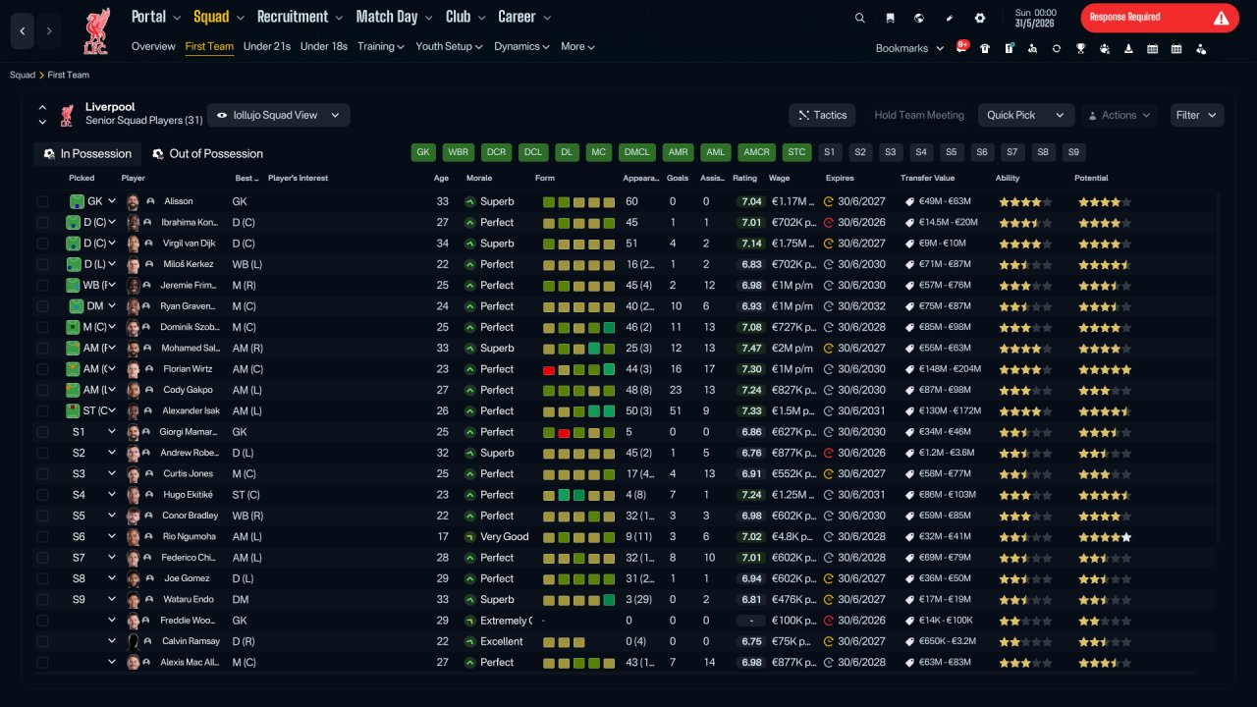Go back with the left arrow

click(x=23, y=31)
